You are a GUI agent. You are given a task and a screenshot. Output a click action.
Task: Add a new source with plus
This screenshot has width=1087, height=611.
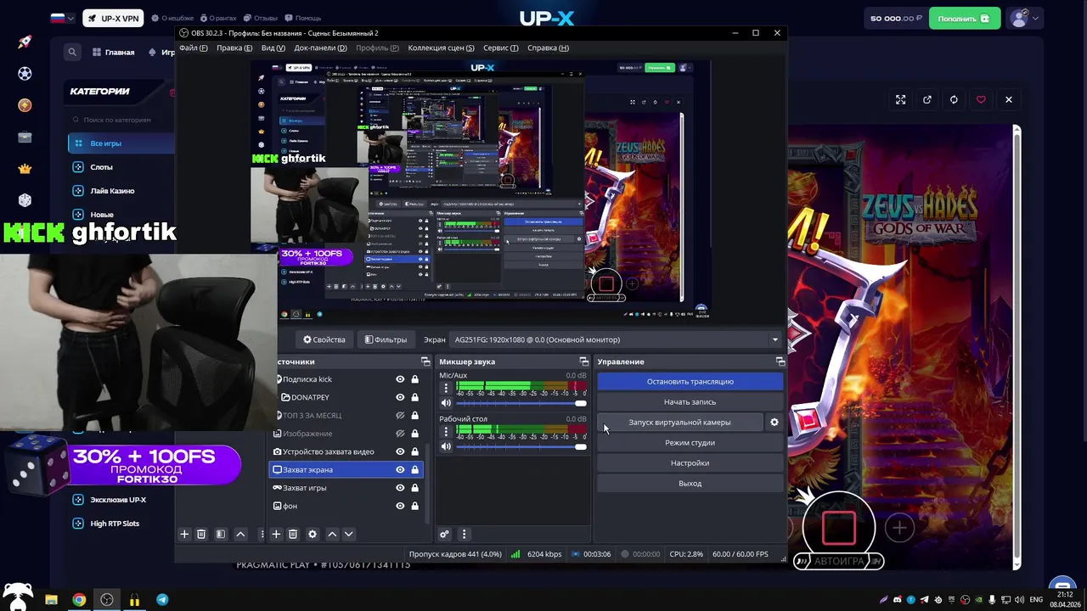tap(276, 534)
